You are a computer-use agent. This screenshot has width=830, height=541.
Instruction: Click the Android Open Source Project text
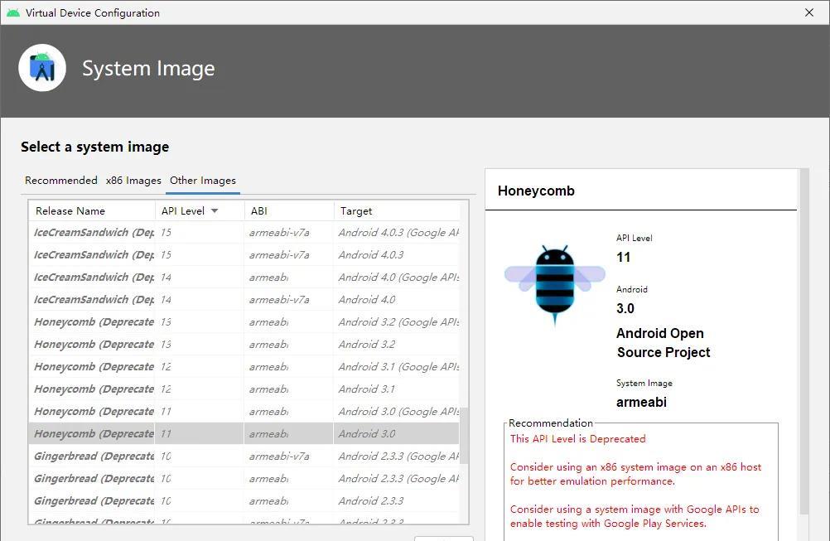[664, 342]
